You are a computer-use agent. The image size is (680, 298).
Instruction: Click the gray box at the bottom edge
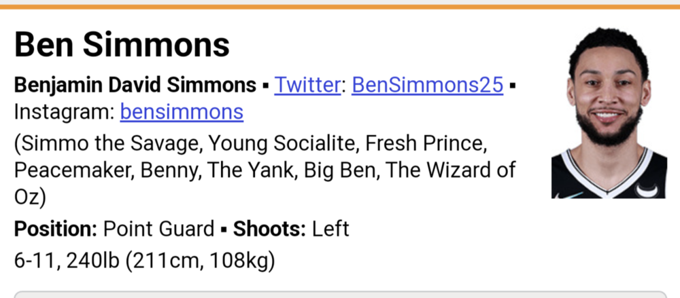[340, 294]
